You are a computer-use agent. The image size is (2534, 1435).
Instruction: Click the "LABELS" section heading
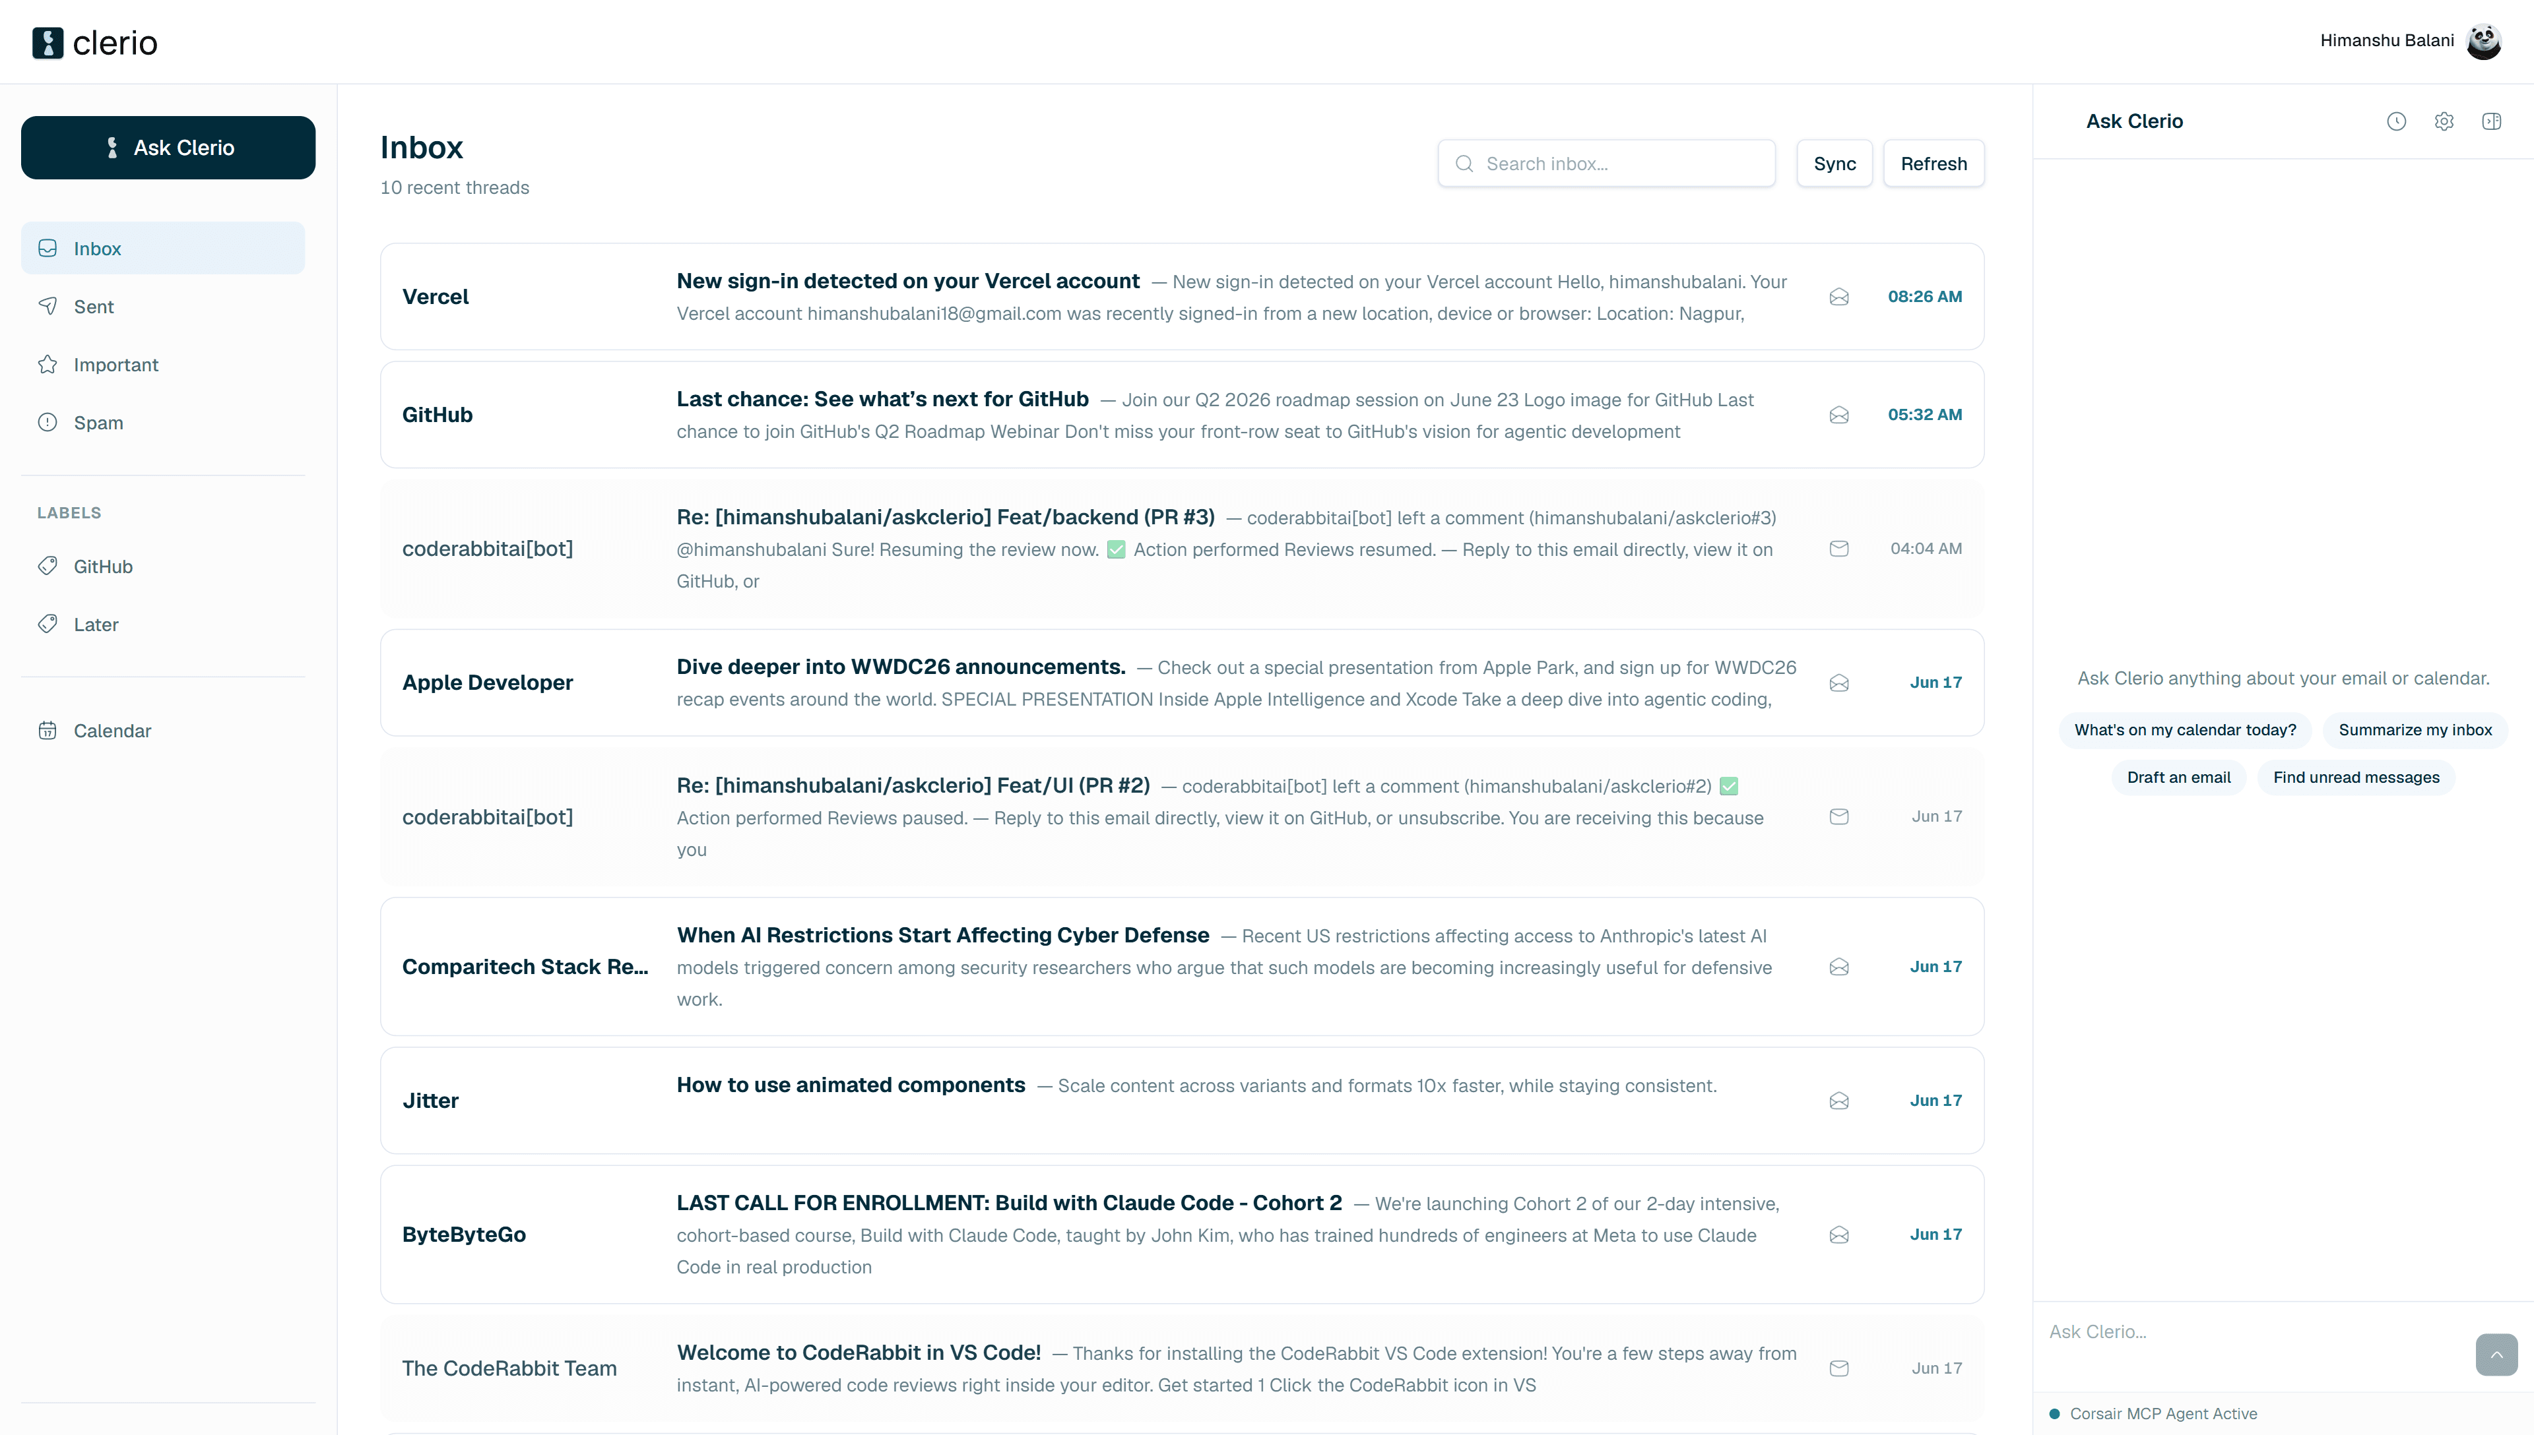[x=69, y=512]
